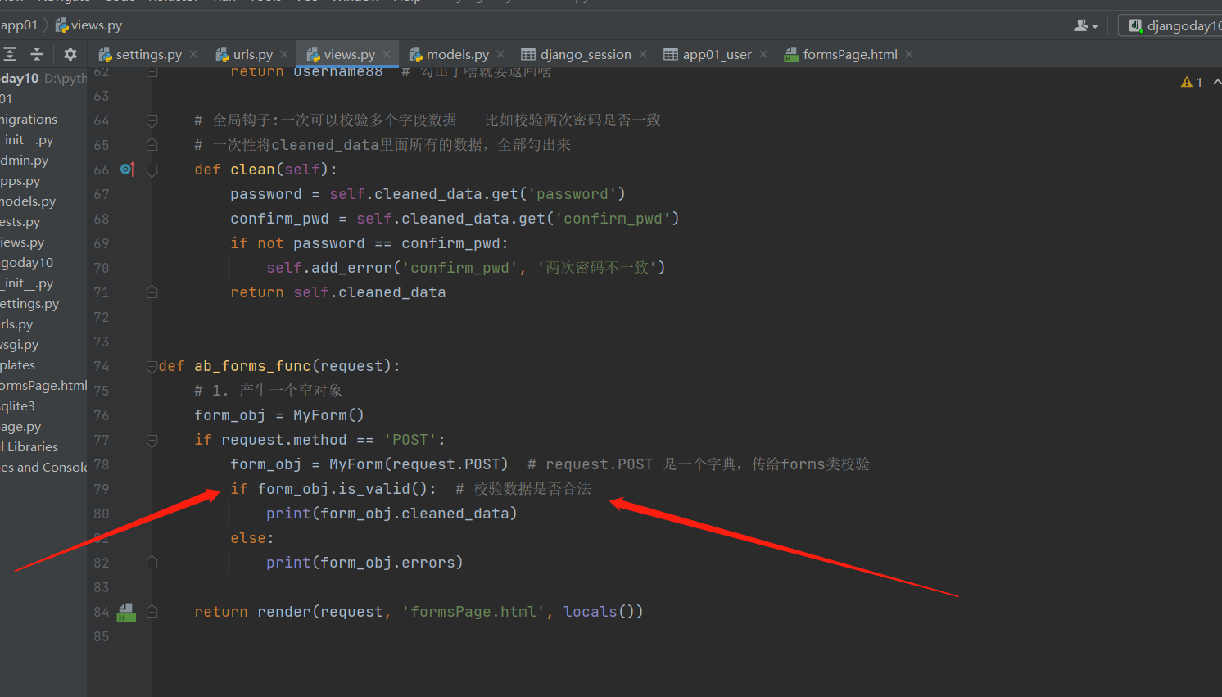Click the 'confirm_pwd = self.cleaned_data.get' line
The image size is (1222, 697).
pyautogui.click(x=455, y=219)
